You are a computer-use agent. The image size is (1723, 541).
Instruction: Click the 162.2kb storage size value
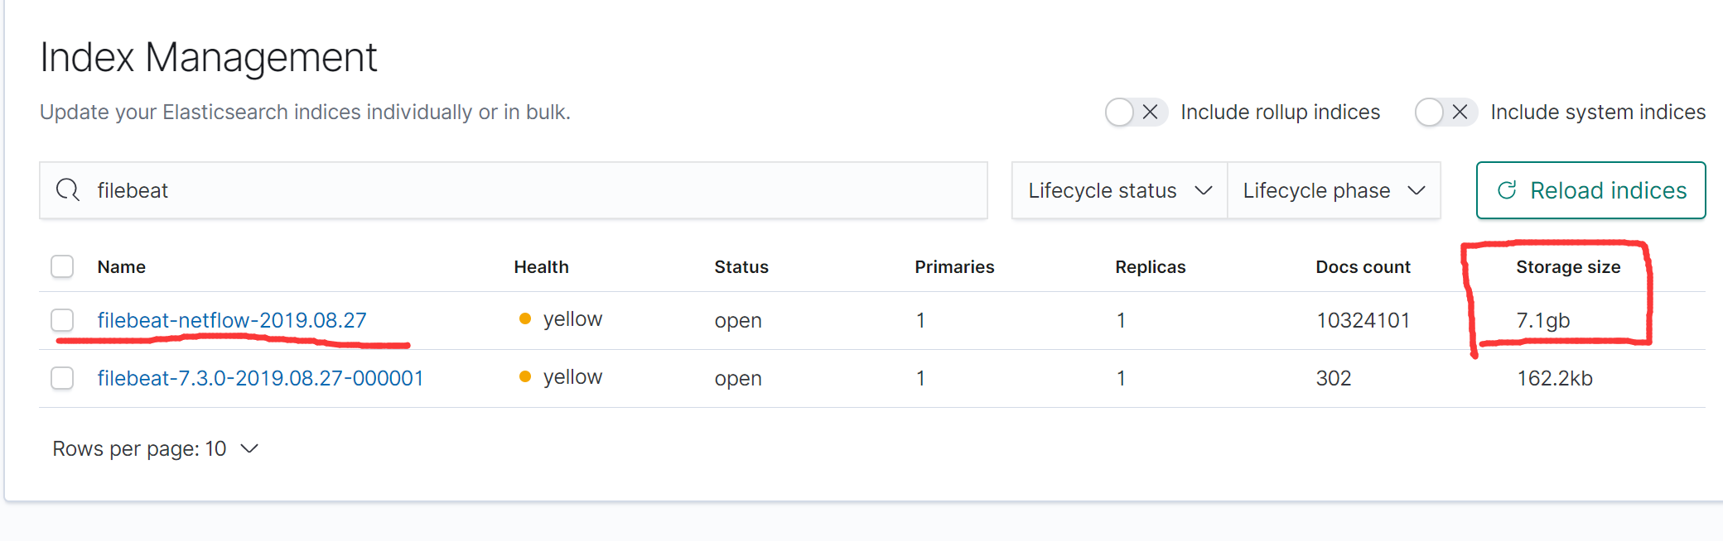[1555, 378]
